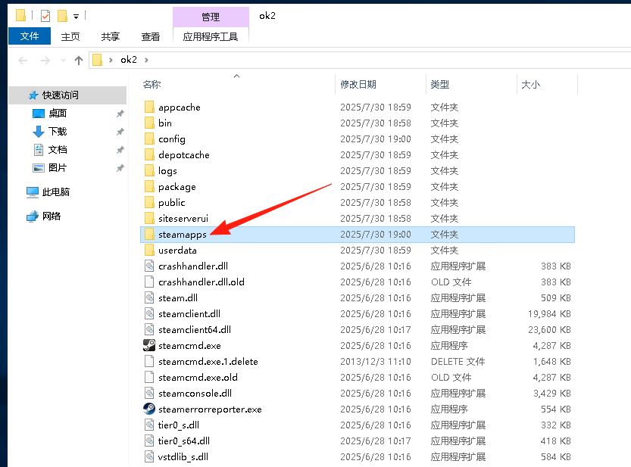Click the ok2 breadcrumb in address bar
Screen dimensions: 631x467
point(129,60)
